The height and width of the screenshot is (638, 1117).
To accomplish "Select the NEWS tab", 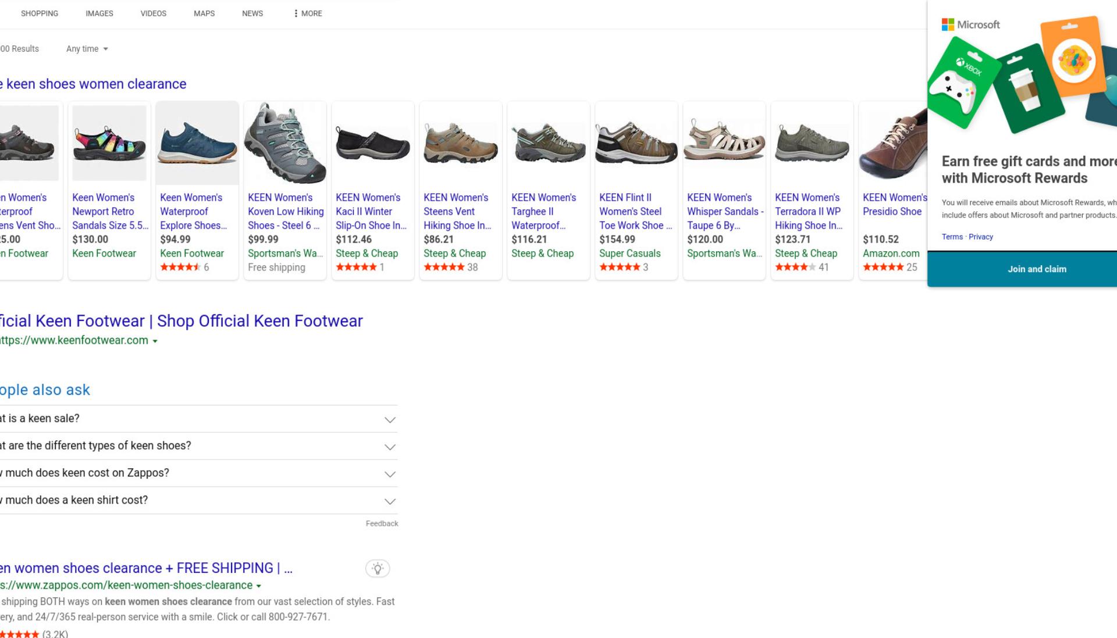I will pos(252,13).
